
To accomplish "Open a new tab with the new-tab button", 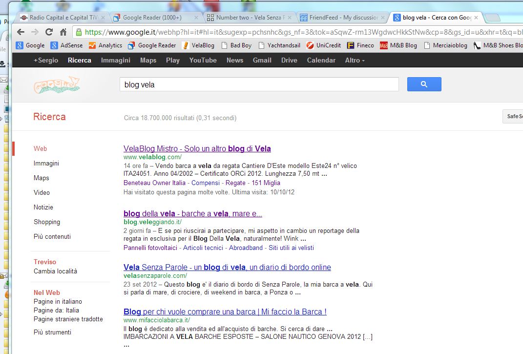I will coord(492,18).
